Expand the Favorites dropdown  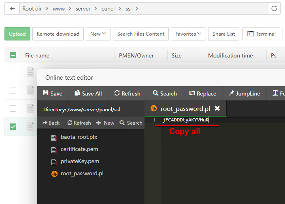188,34
